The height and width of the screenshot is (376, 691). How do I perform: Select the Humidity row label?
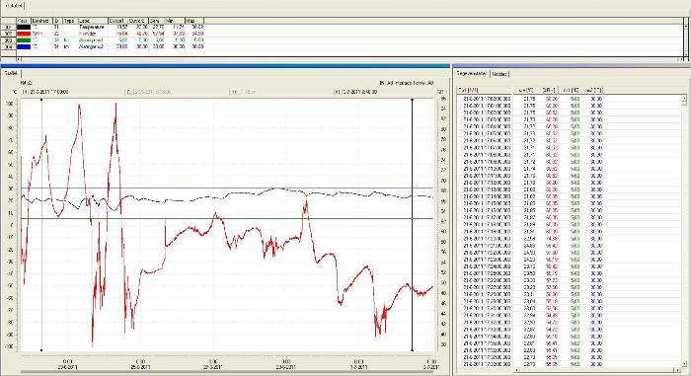click(x=87, y=34)
